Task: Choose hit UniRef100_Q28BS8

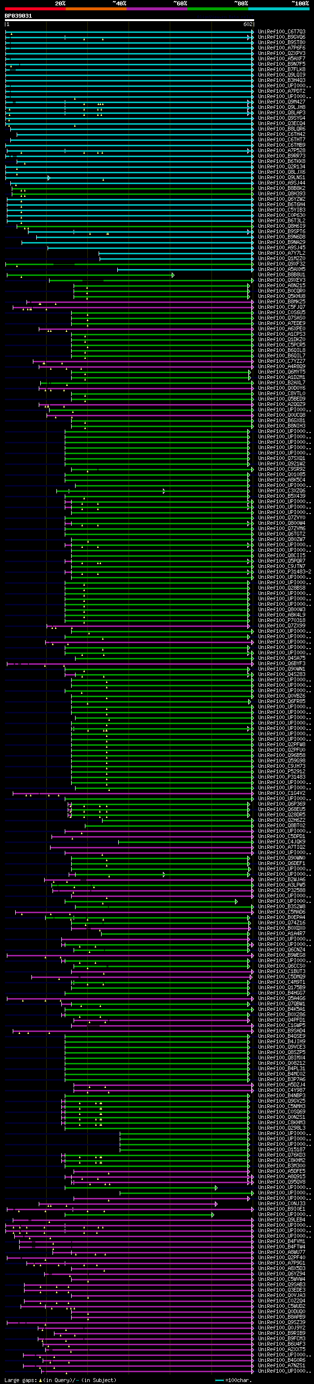Action: click(282, 588)
